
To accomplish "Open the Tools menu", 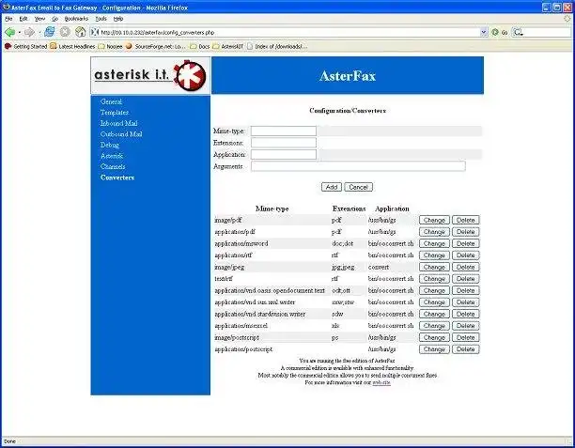I will point(101,19).
